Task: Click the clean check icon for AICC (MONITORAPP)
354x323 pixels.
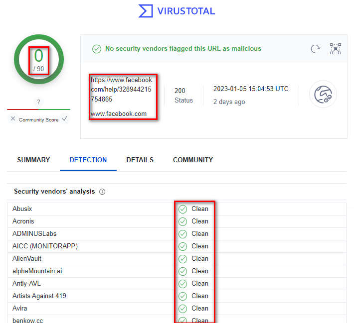Action: (x=182, y=246)
